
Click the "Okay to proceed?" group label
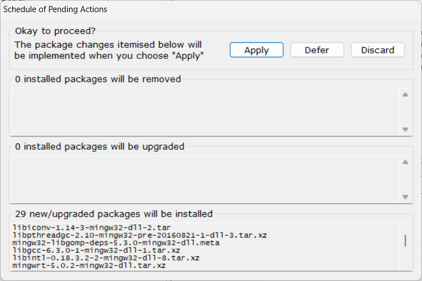[x=55, y=31]
